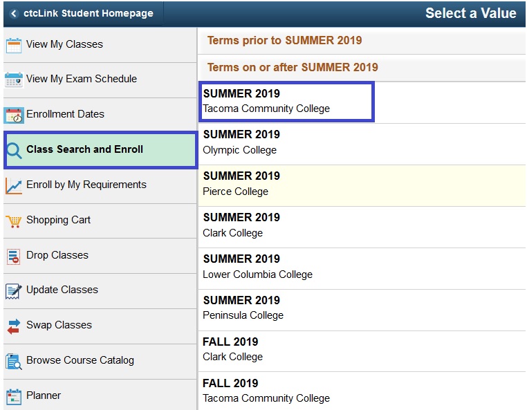527x410 pixels.
Task: Open View My Exam Schedule
Action: (100, 80)
